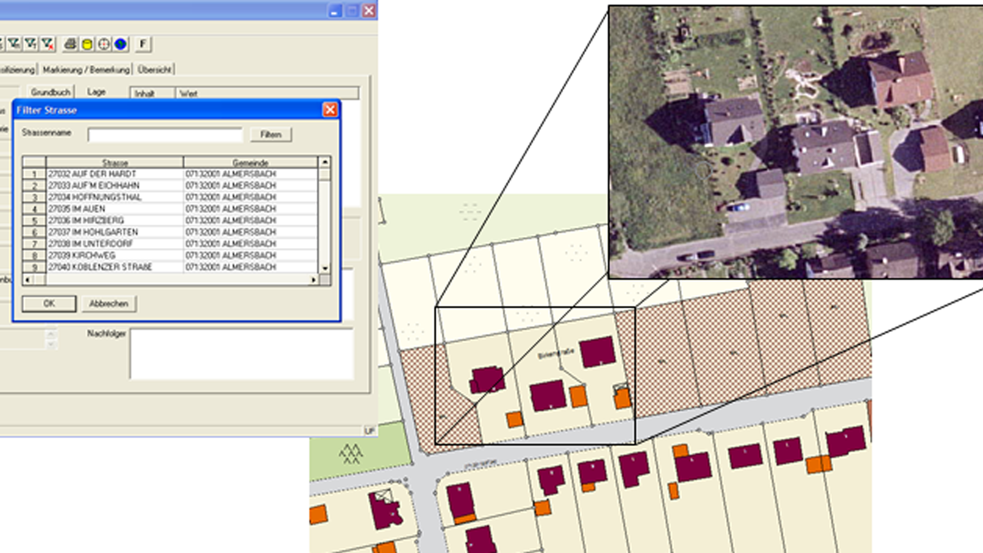Click the printer icon in toolbar
Viewport: 983px width, 553px height.
(70, 44)
